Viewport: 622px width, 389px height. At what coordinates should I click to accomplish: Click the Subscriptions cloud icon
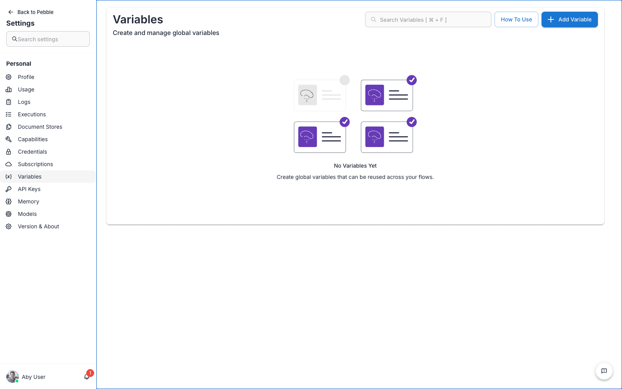(9, 164)
